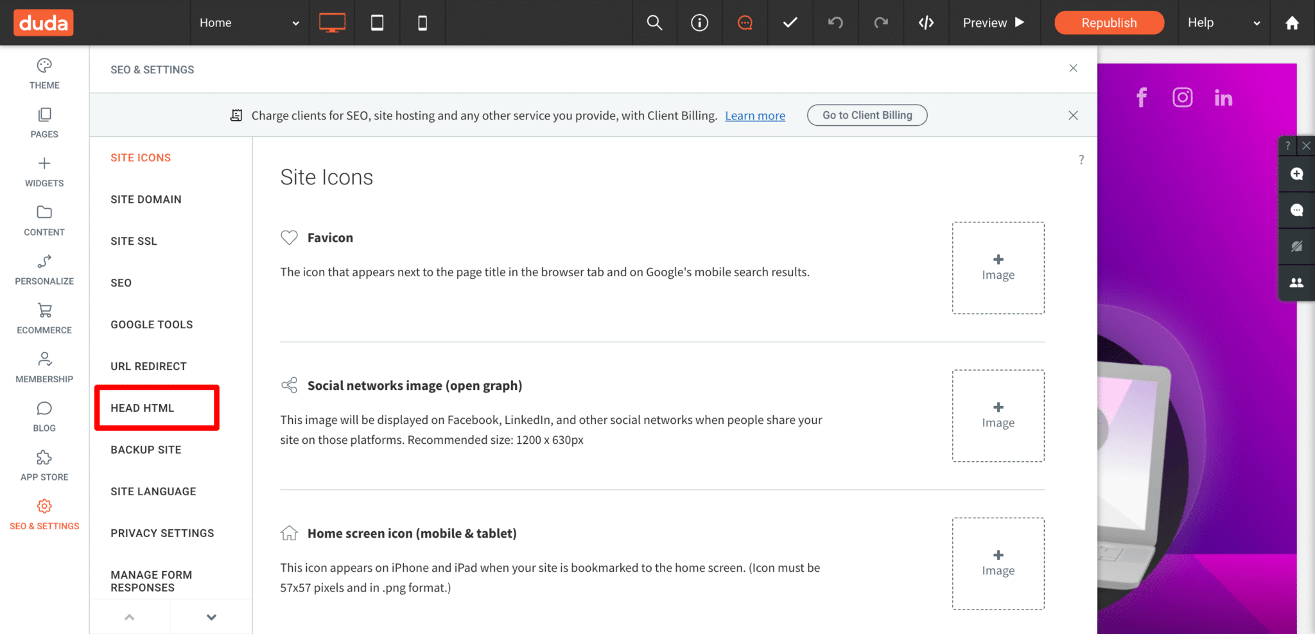The image size is (1315, 634).
Task: Toggle the hide comments icon
Action: (x=1296, y=247)
